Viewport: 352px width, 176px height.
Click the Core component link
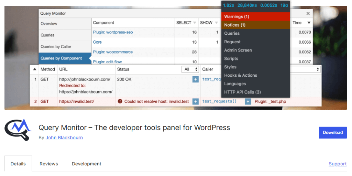click(97, 42)
